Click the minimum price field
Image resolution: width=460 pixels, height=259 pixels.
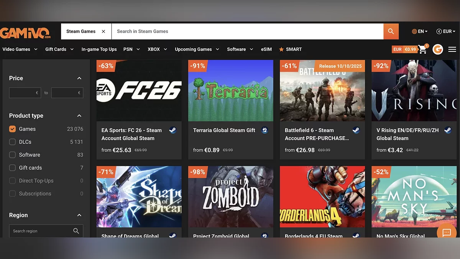(x=25, y=92)
